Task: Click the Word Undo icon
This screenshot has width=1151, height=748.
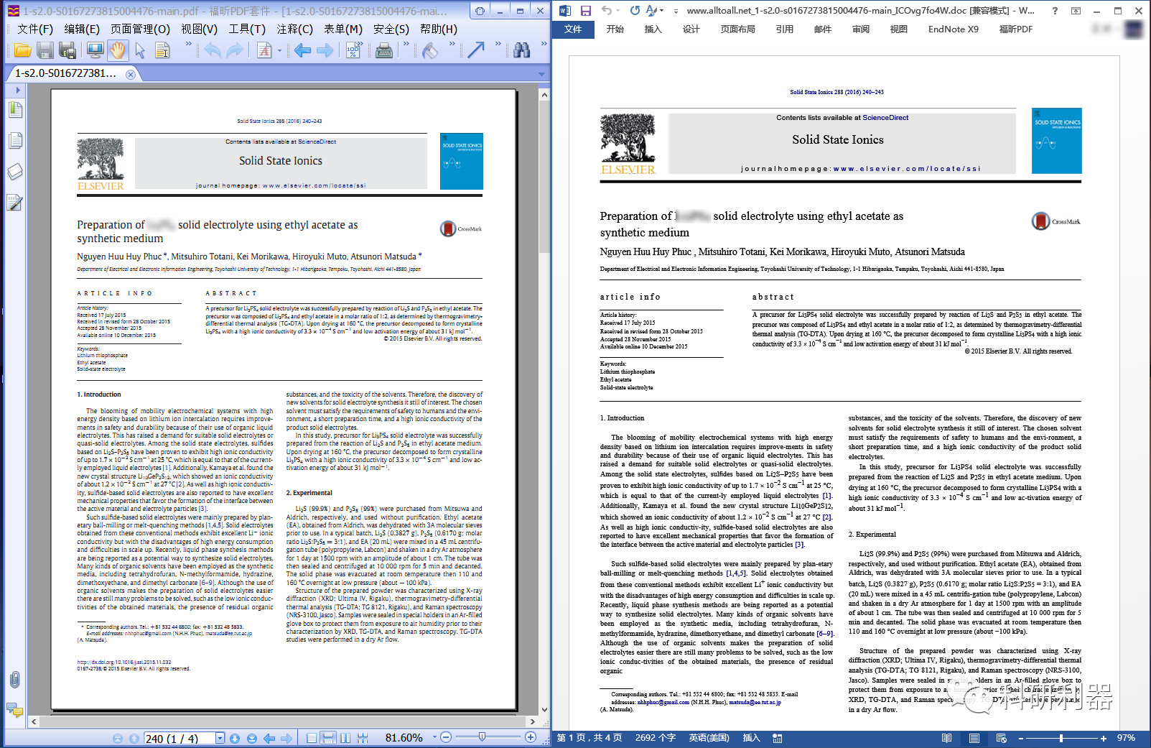Action: click(607, 11)
